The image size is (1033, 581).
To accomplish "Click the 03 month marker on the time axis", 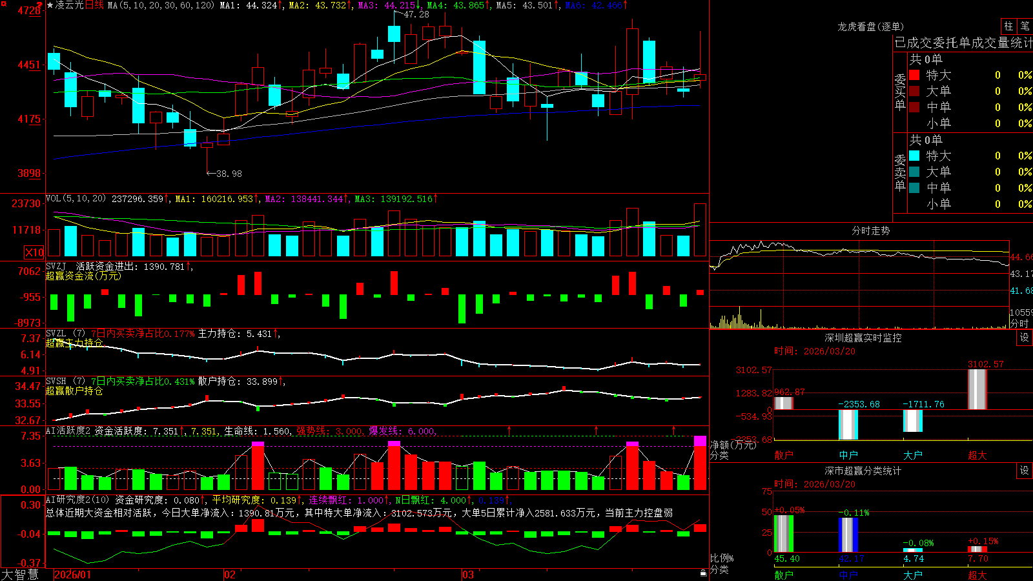I will tap(468, 575).
